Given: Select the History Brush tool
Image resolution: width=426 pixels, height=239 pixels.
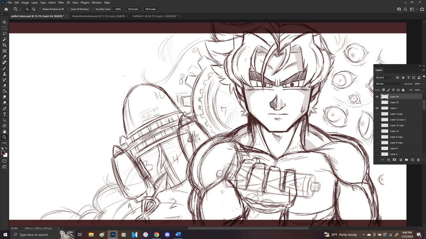Looking at the screenshot, I should click(x=4, y=80).
